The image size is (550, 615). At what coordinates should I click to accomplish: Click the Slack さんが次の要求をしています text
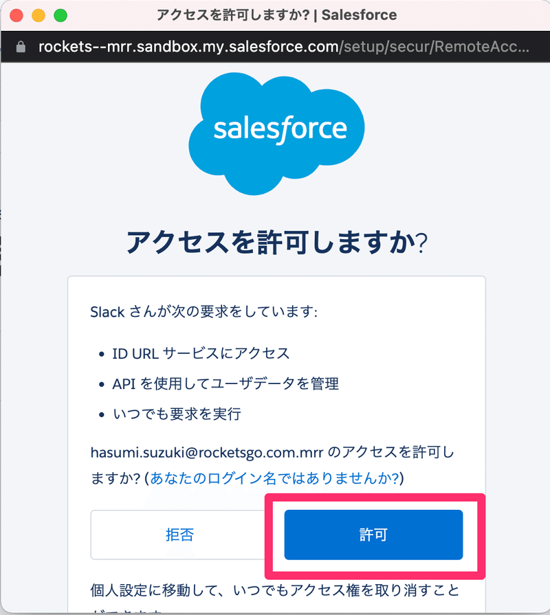pyautogui.click(x=203, y=312)
